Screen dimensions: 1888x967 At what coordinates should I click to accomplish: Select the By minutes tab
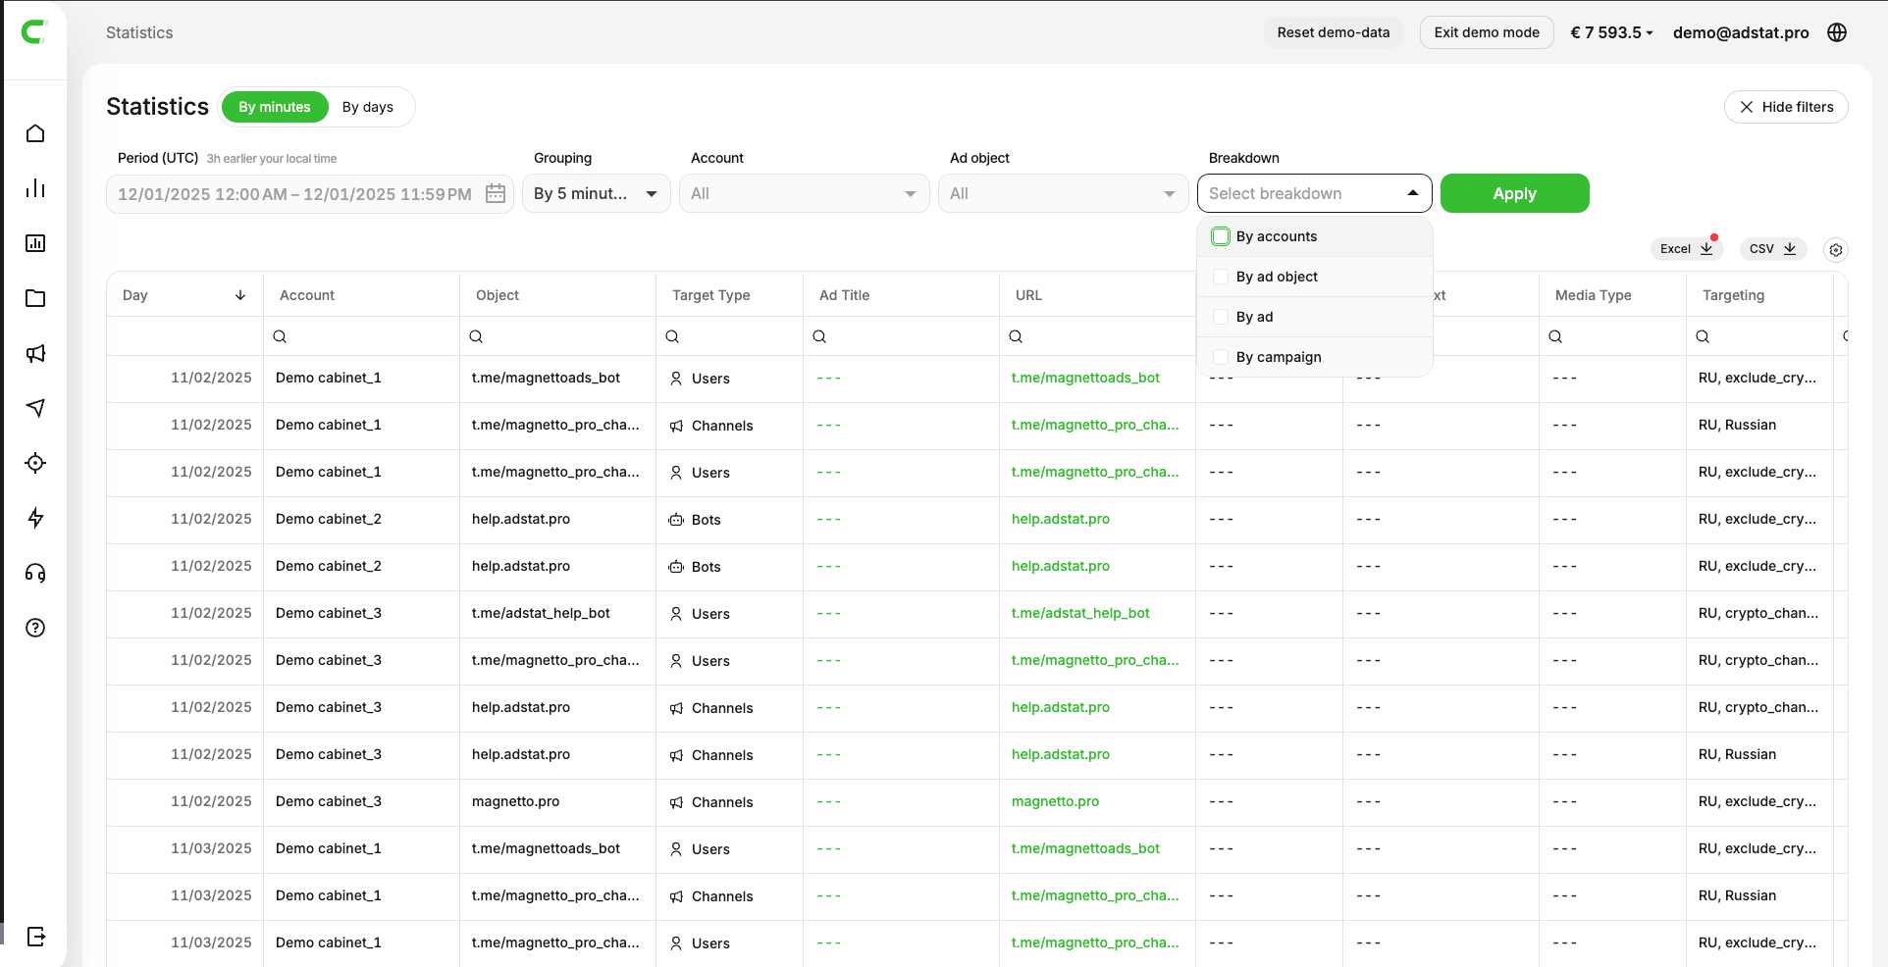275,107
